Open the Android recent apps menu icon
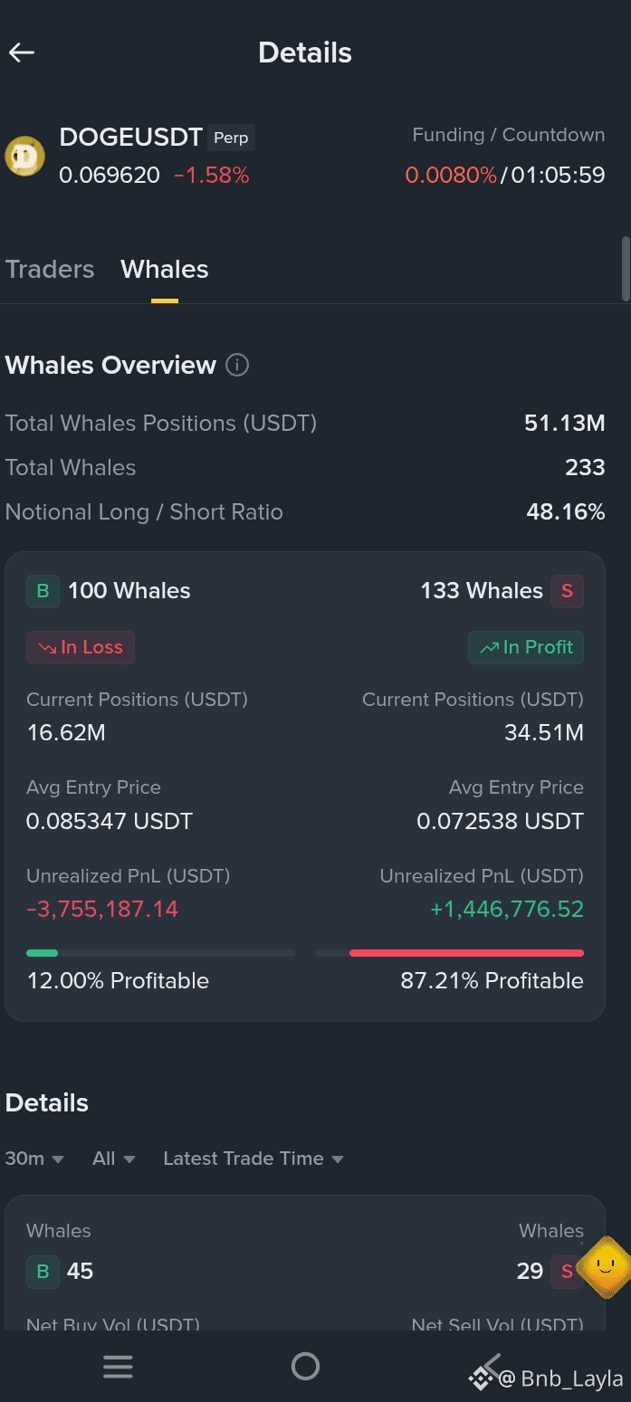This screenshot has width=631, height=1402. click(x=118, y=1366)
